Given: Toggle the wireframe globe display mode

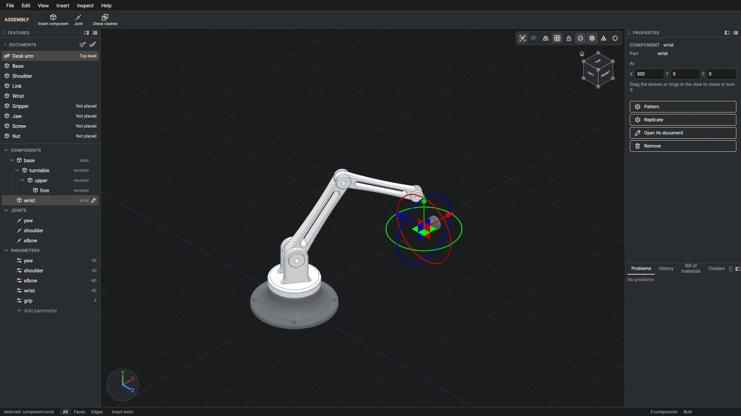Looking at the screenshot, I should 592,38.
